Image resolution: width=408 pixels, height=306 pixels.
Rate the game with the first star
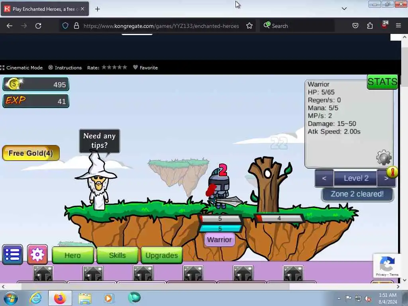[x=104, y=67]
